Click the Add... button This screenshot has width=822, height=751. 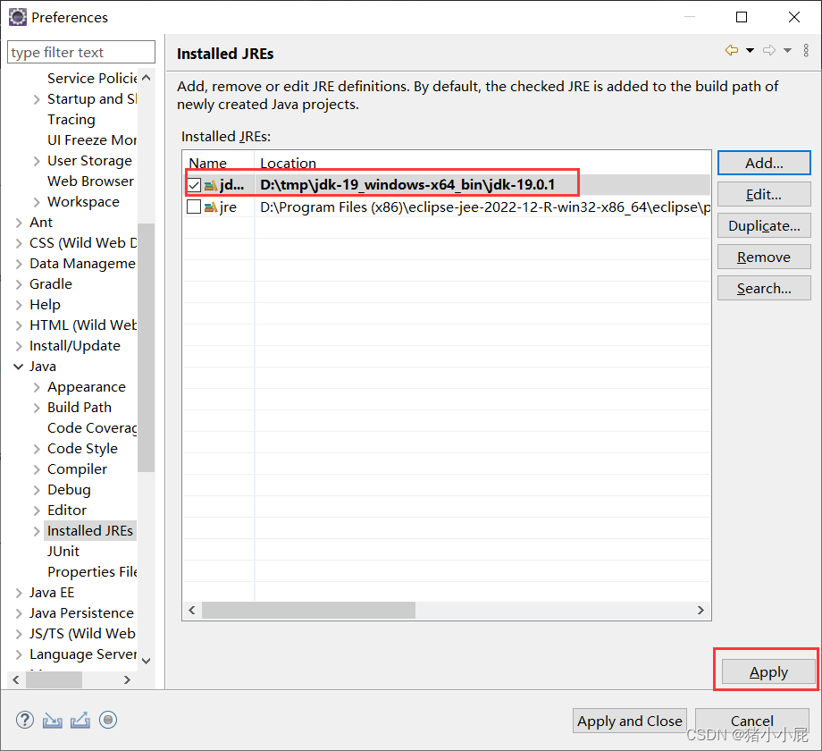click(764, 163)
